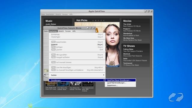Viewport: 192px width, 108px height.
Task: Select the fifth Hot Picks page dot
Action: [x=104, y=21]
